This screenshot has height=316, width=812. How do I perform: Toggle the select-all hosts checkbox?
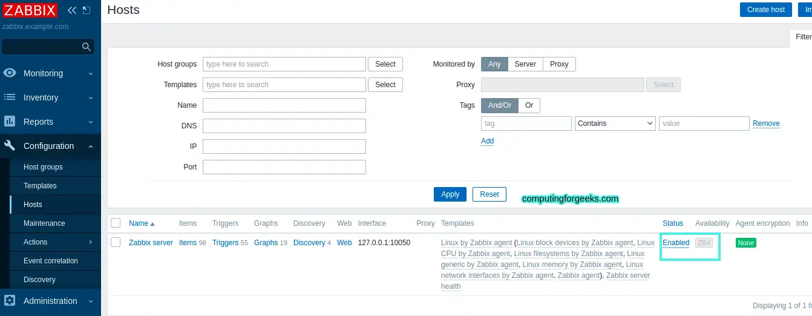pyautogui.click(x=116, y=223)
